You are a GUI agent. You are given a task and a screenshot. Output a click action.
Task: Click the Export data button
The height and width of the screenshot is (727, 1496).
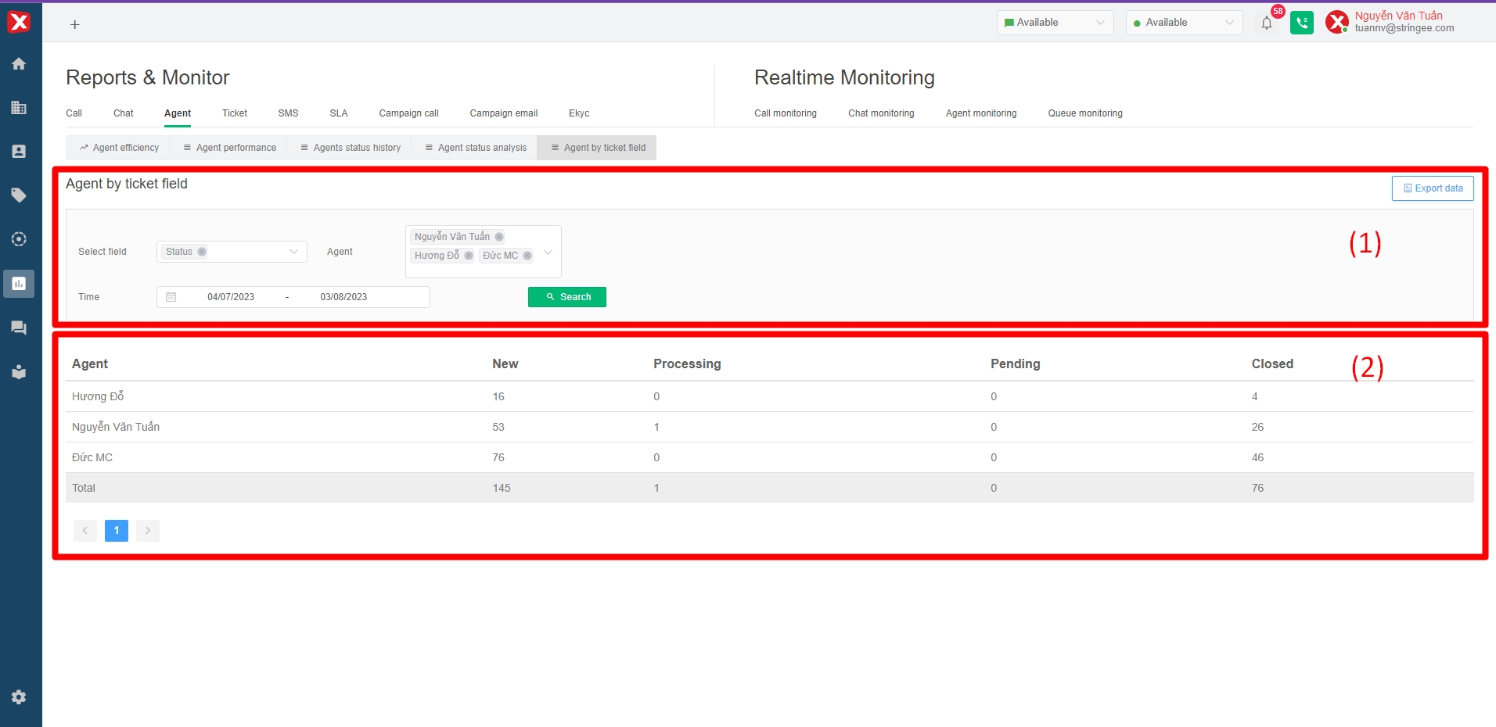[1432, 188]
